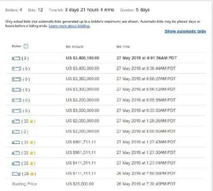Open bidder a***t on US $901,711.11 row

coord(16,142)
